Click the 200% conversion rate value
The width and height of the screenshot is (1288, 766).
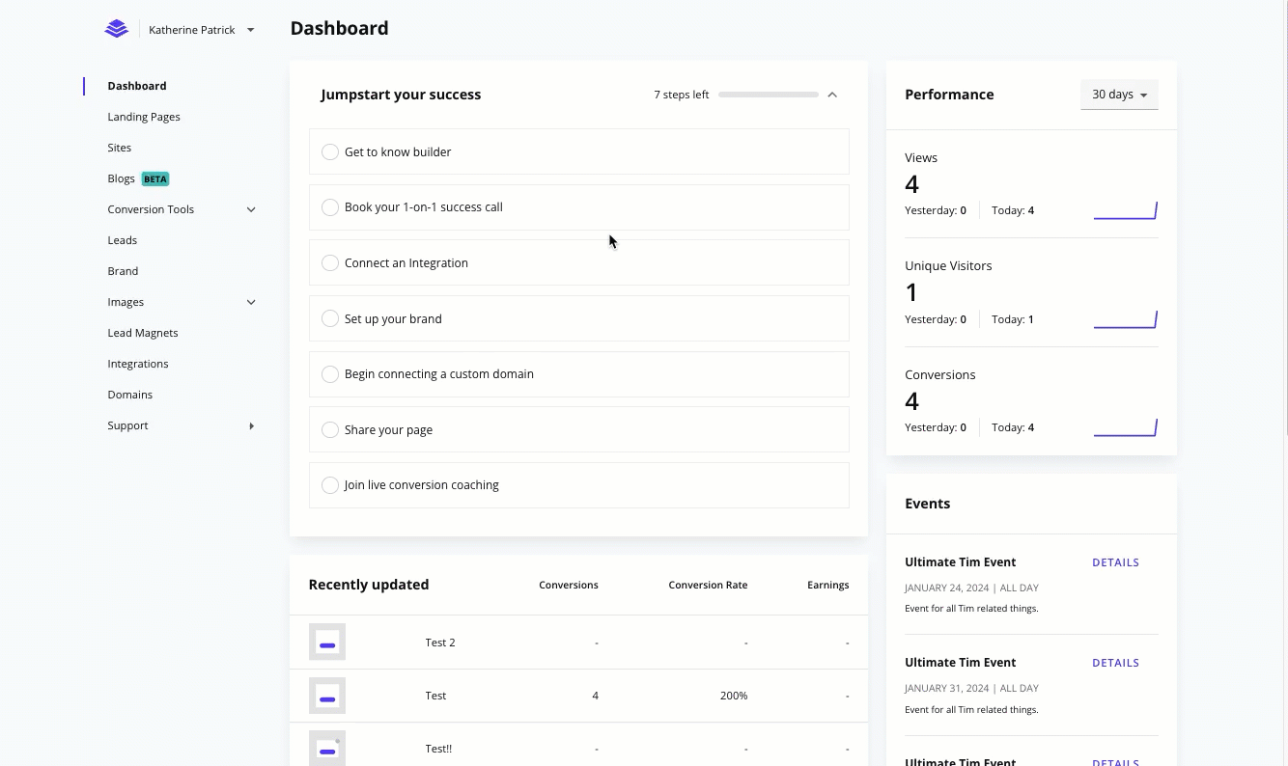tap(734, 696)
